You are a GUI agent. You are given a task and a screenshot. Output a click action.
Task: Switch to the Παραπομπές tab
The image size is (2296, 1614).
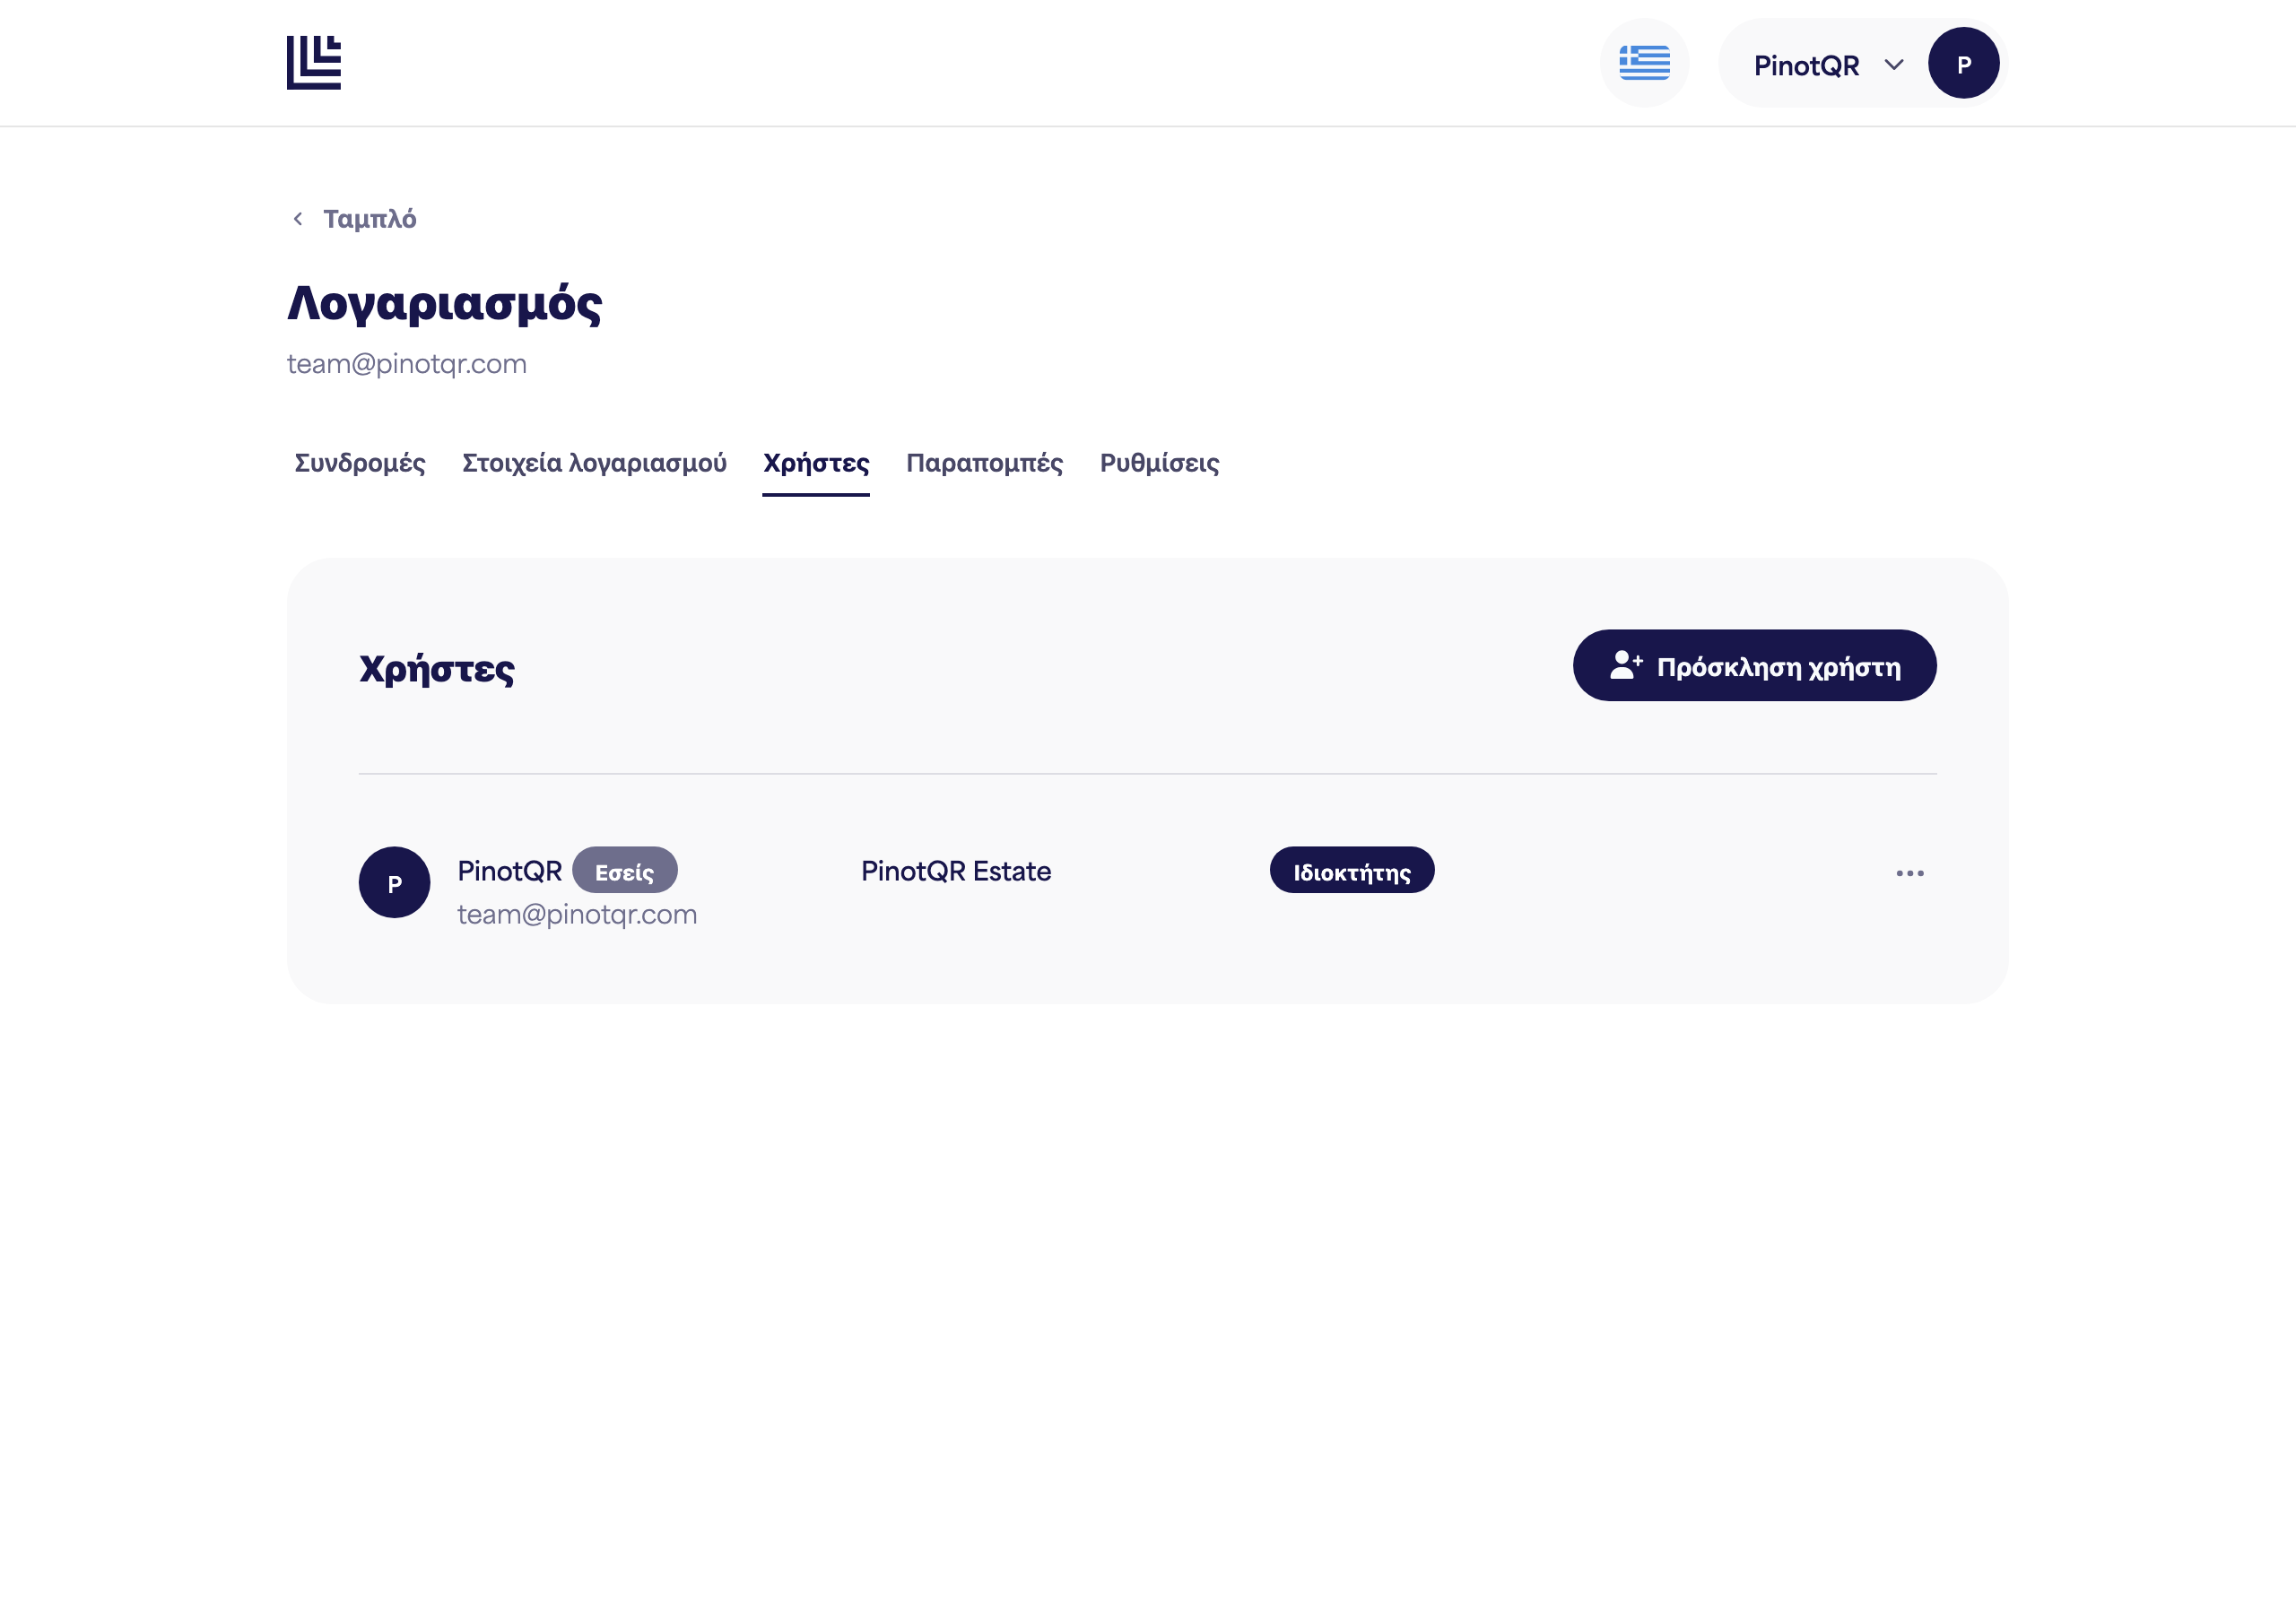click(984, 463)
